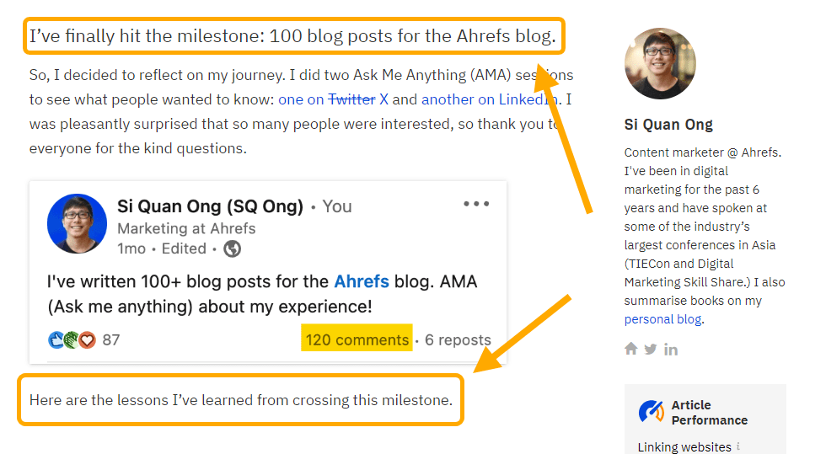Follow the "another on LinkedIn" link
Screen dimensions: 826x454
[489, 99]
